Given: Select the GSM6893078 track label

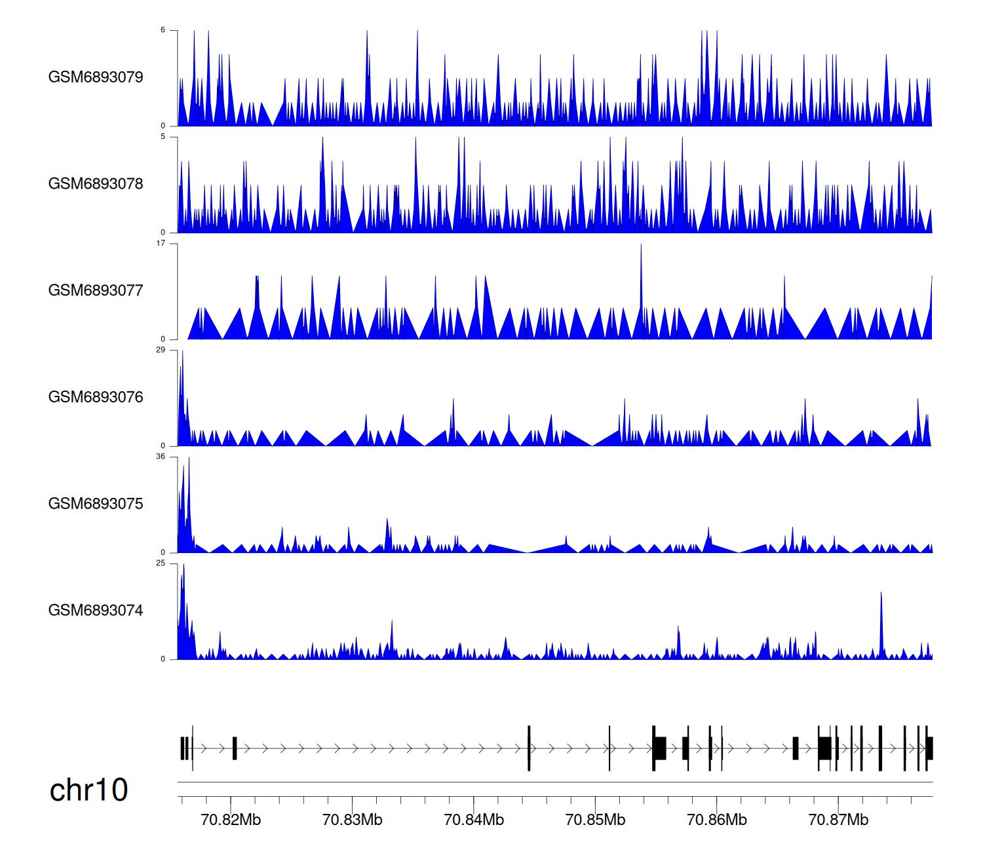Looking at the screenshot, I should (96, 184).
